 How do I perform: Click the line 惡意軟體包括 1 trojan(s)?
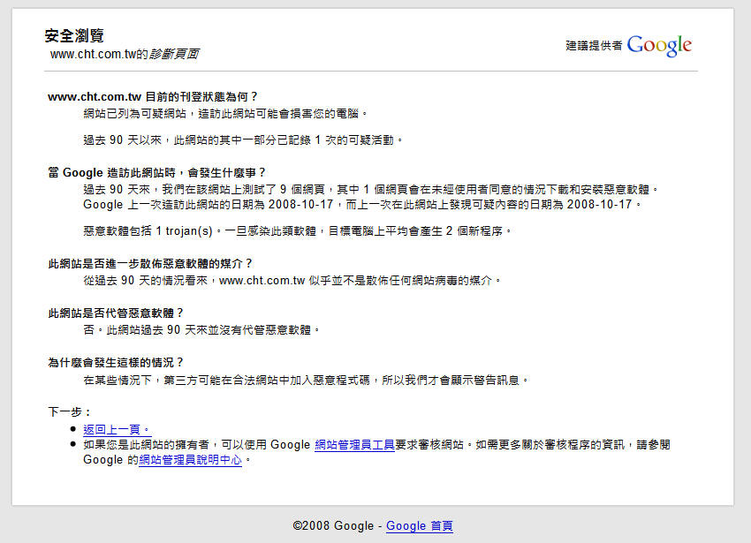297,230
